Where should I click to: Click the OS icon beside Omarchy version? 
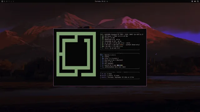tap(101, 55)
